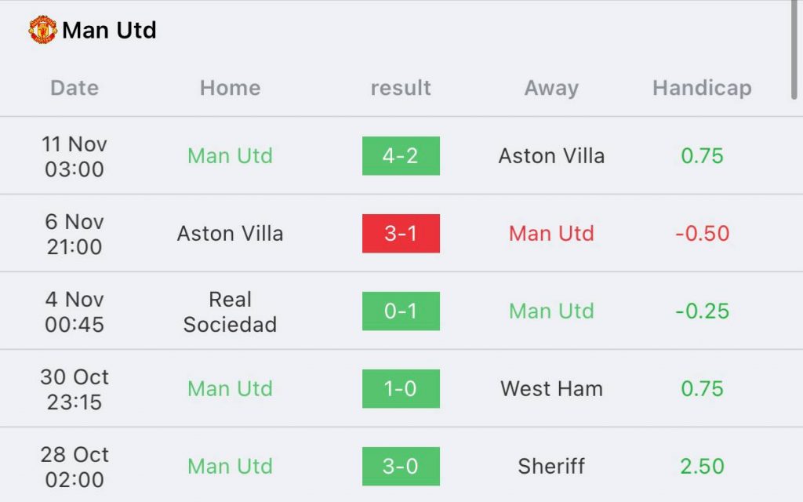
Task: Click the result column header
Action: tap(401, 88)
